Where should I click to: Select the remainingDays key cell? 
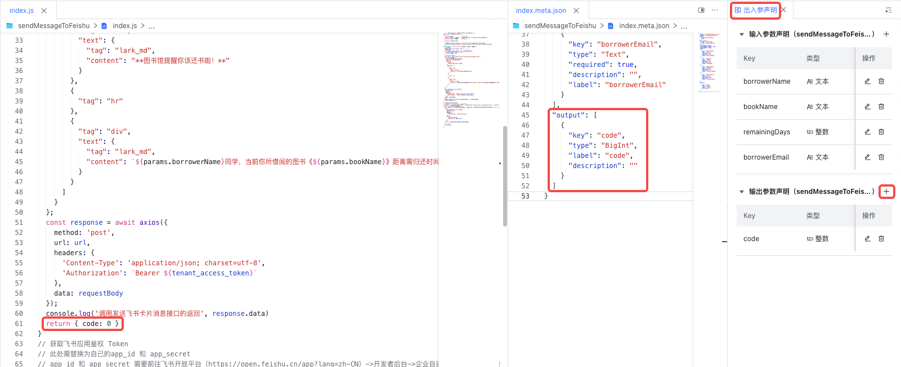[766, 132]
